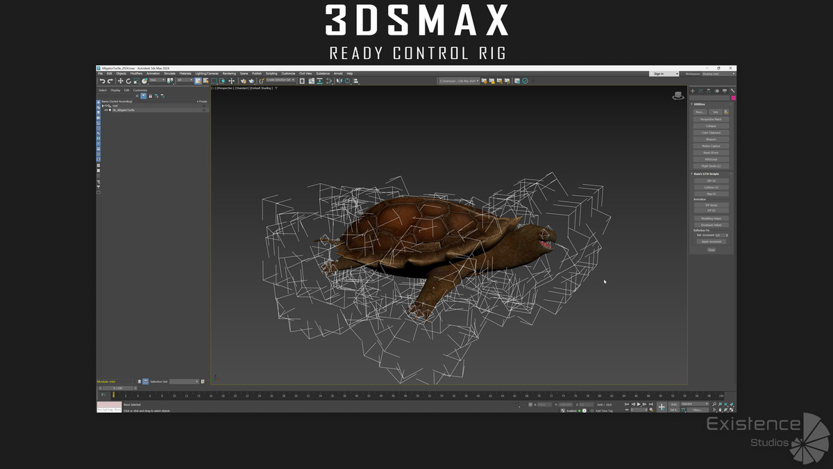Click the Mirror tool icon
This screenshot has width=833, height=469.
339,81
